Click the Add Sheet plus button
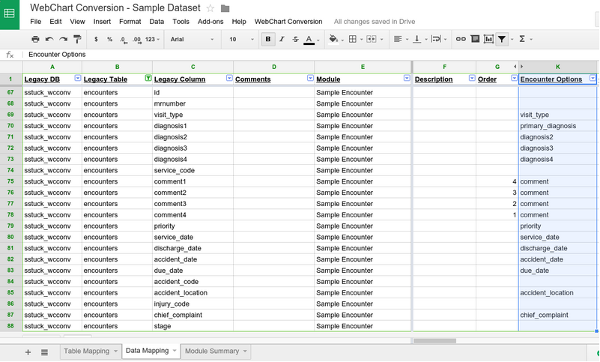This screenshot has width=600, height=362. coord(28,352)
